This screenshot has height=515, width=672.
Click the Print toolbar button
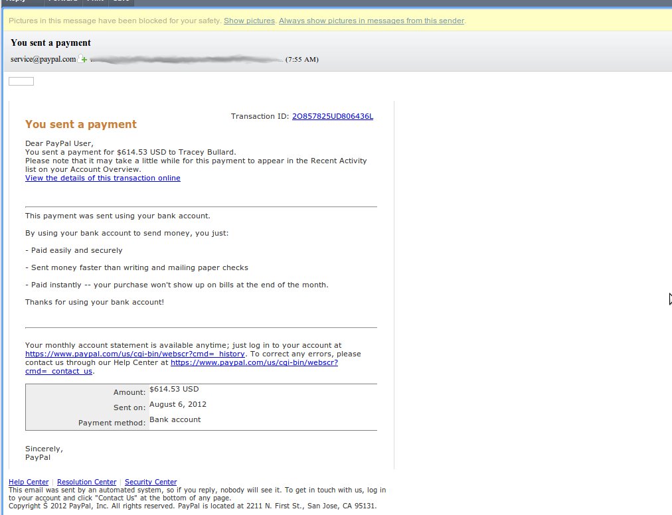point(94,2)
